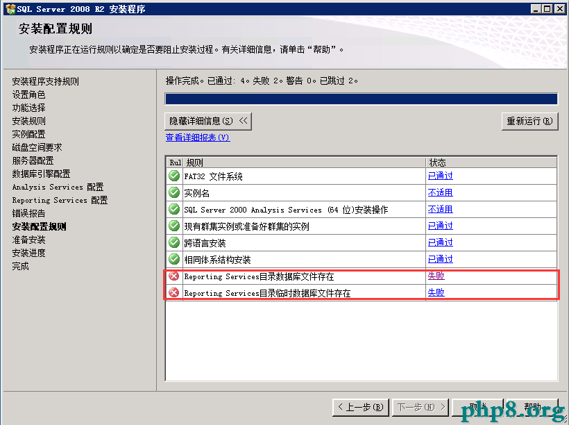Select the Reporting Services目录临时数据库文件存在 rule text
The width and height of the screenshot is (569, 425).
pos(267,293)
